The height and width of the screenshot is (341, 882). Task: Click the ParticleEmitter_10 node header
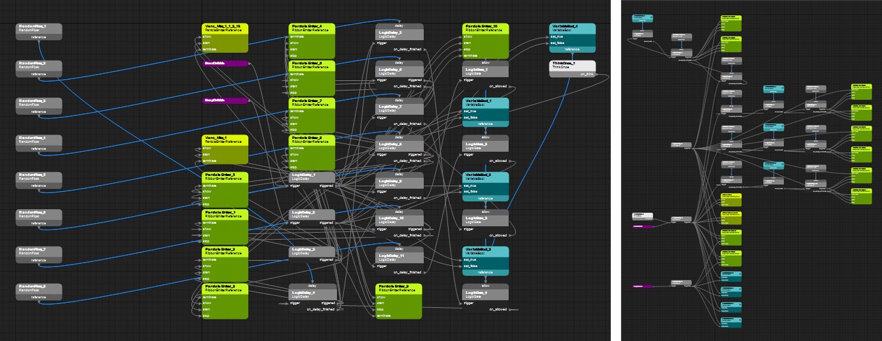(x=486, y=28)
